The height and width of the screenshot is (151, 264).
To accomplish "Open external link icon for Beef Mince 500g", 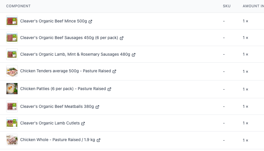I will click(x=90, y=22).
